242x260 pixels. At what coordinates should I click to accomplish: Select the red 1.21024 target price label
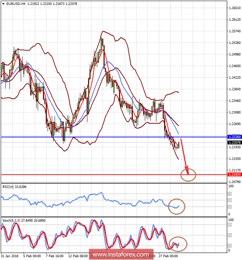(x=234, y=174)
